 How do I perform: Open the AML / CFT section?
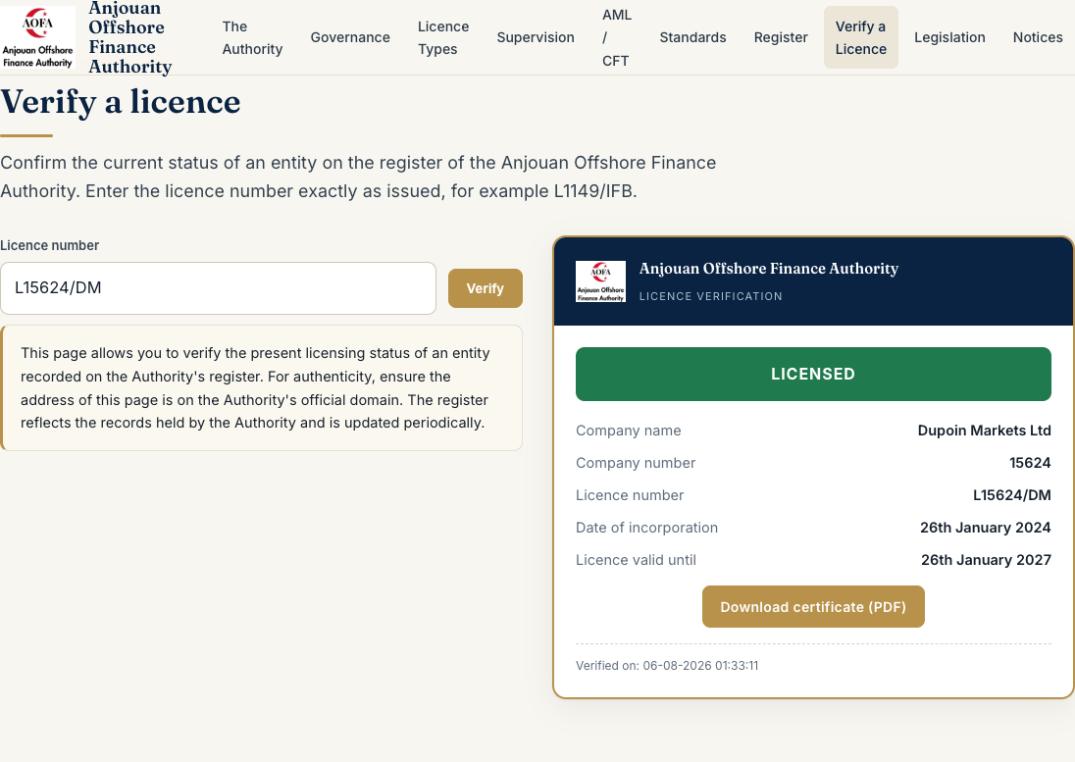coord(617,37)
